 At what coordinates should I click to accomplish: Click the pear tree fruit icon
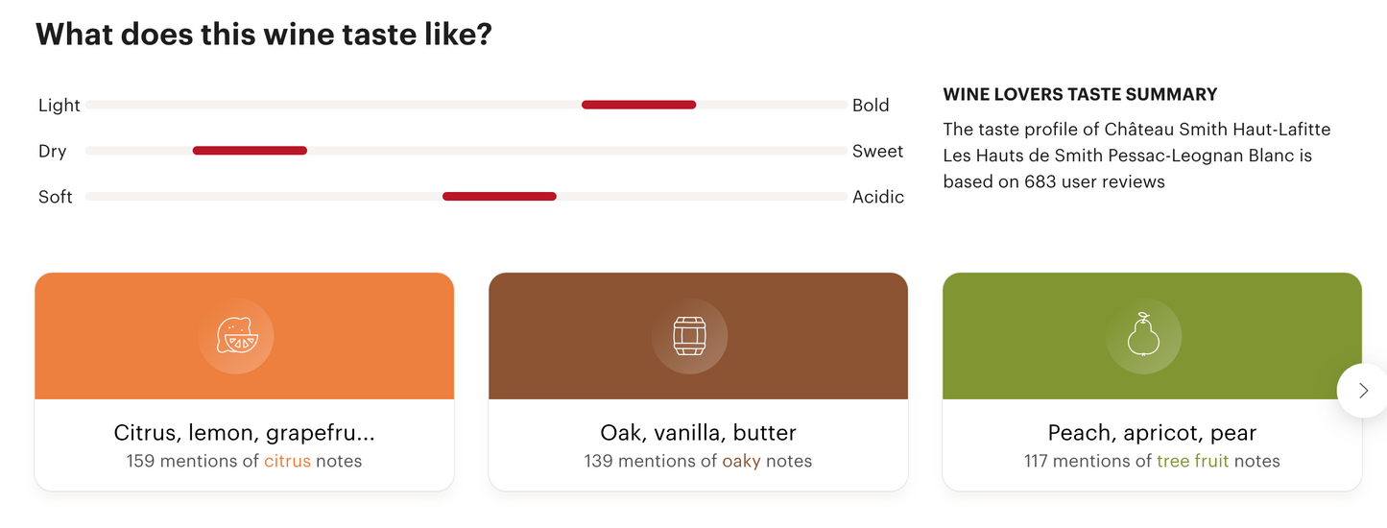click(1143, 336)
